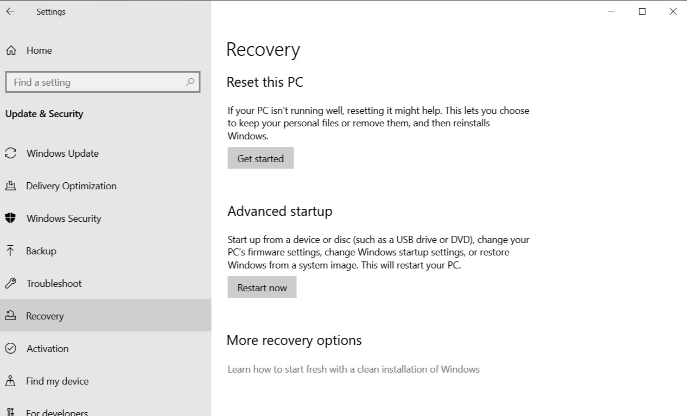Image resolution: width=687 pixels, height=416 pixels.
Task: Click the Troubleshoot wrench icon
Action: coord(10,283)
